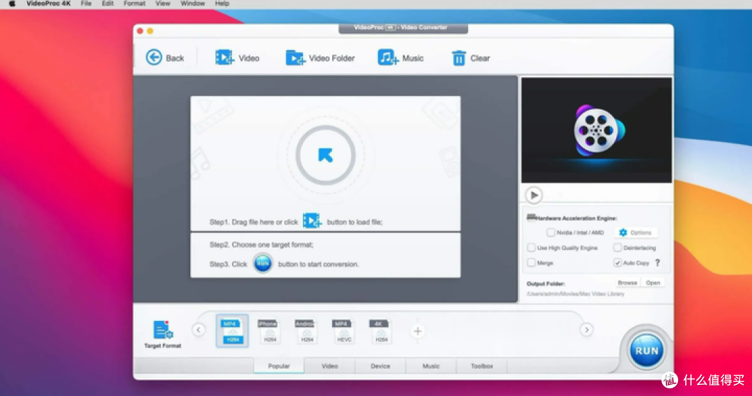The height and width of the screenshot is (396, 752).
Task: Click the Auto Copy help question mark
Action: coord(657,262)
